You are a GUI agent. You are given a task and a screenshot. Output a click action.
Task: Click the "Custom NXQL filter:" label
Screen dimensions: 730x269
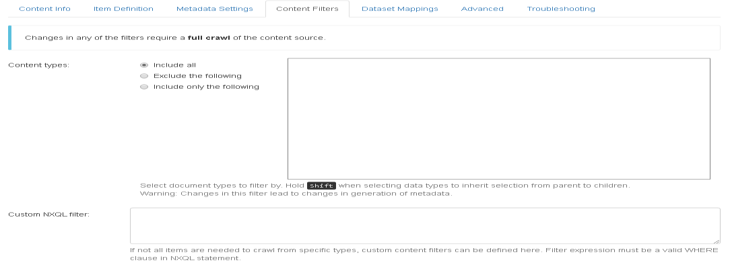[x=49, y=215]
